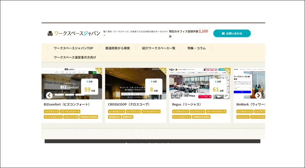Select シェアオフィス tag under BIZcomfort

[x=51, y=111]
